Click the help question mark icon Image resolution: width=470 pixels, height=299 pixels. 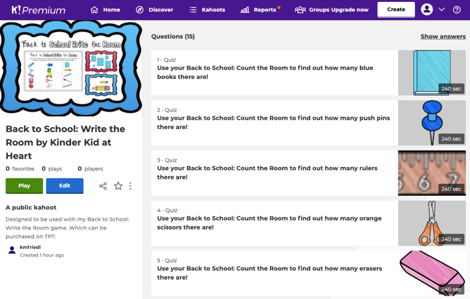pyautogui.click(x=457, y=10)
